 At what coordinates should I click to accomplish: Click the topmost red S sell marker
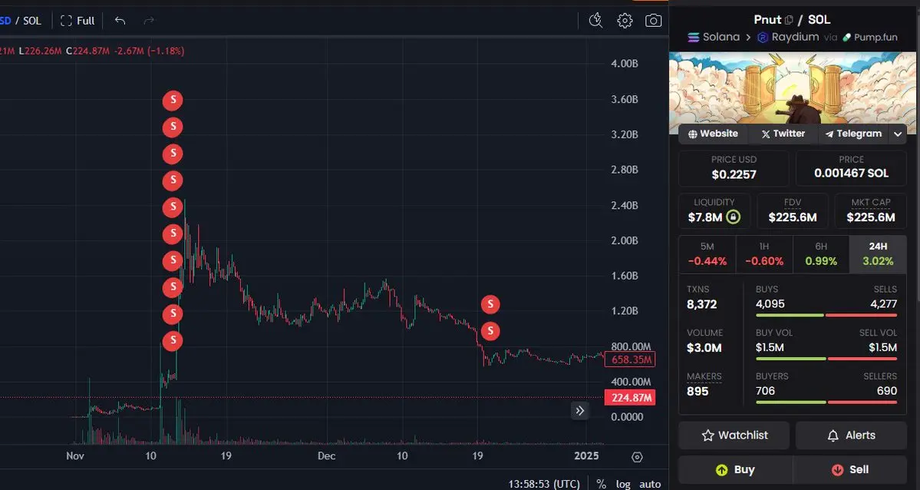point(173,101)
